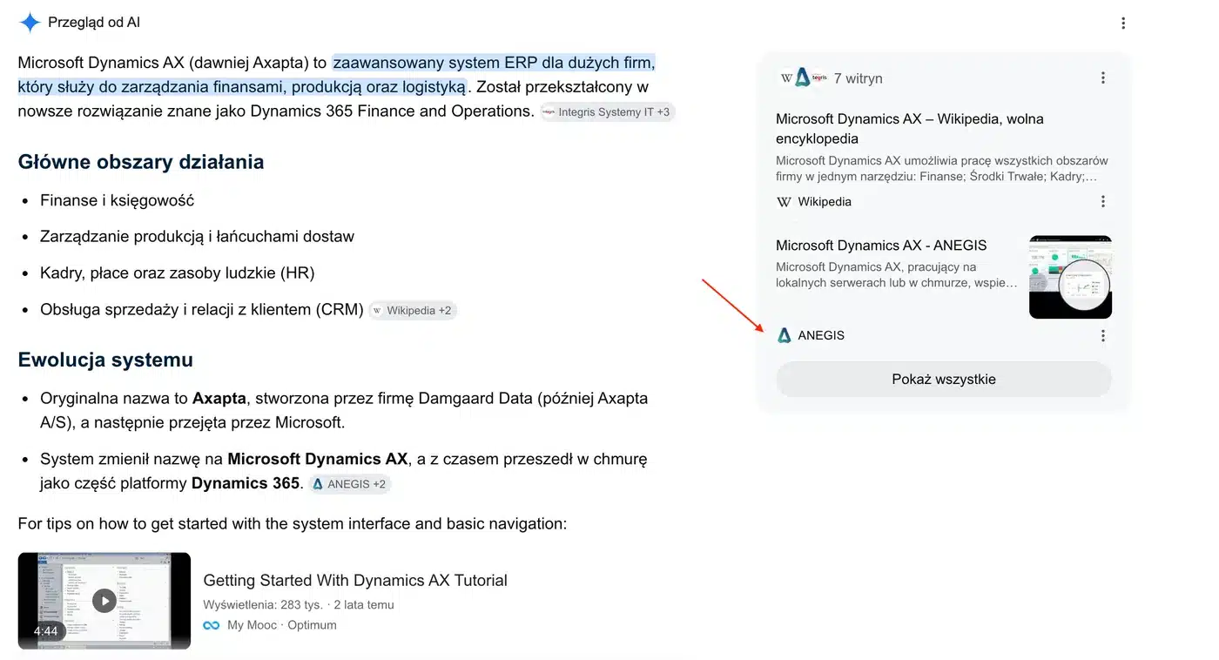Open three-dot menu beside ANEGIS source

tap(1103, 335)
